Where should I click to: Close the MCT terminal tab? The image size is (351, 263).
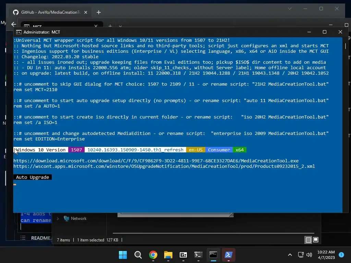pos(96,26)
